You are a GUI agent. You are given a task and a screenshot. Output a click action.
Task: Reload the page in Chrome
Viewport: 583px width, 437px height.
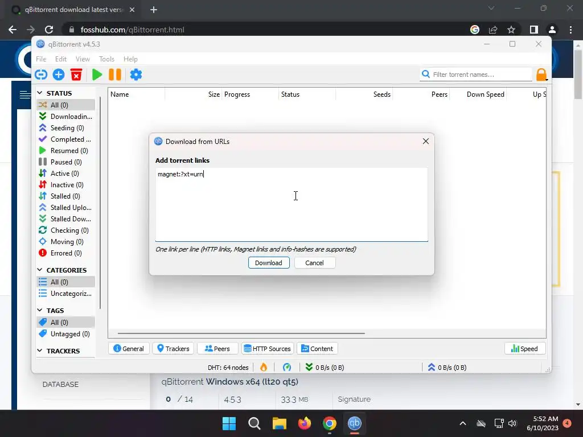tap(49, 30)
